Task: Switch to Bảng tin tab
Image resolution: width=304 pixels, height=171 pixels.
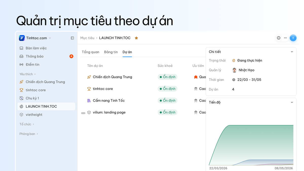Action: 111,52
